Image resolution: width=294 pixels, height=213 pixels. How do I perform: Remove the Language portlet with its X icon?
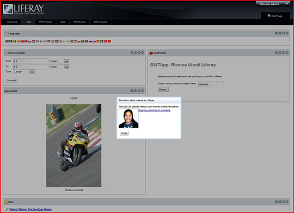tap(287, 33)
